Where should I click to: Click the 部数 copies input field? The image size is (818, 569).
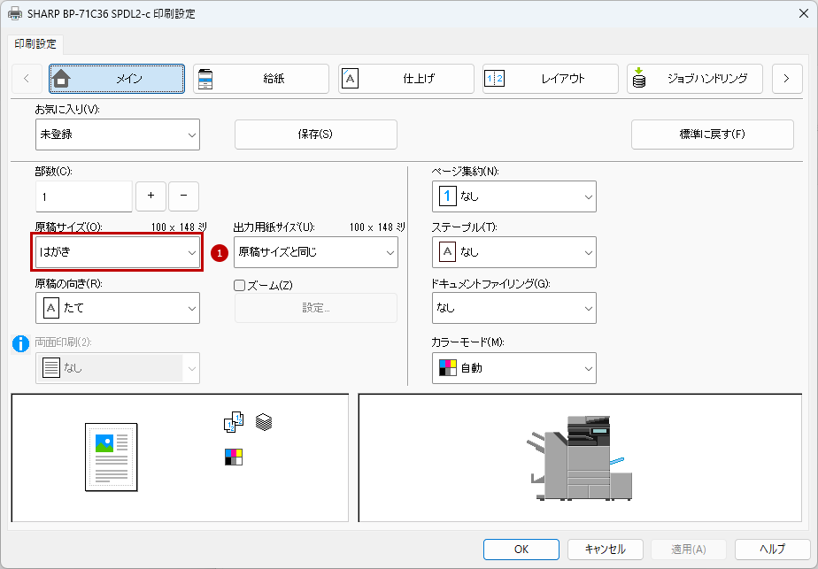point(83,196)
